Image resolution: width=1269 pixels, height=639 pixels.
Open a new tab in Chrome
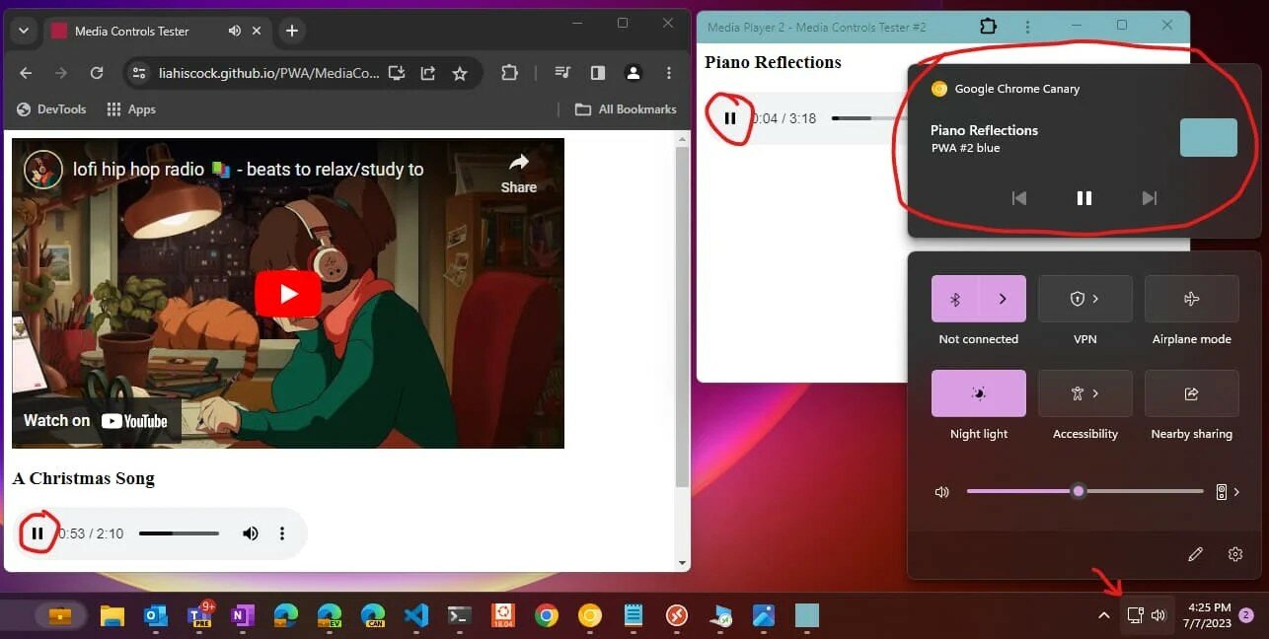(292, 31)
